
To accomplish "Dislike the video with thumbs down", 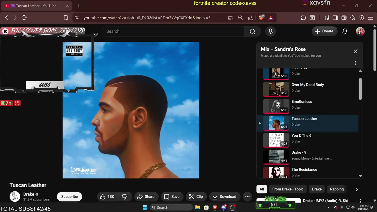I will 125,196.
